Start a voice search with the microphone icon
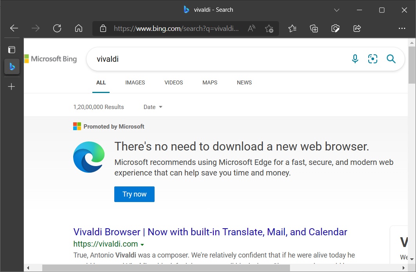The image size is (416, 272). [355, 59]
